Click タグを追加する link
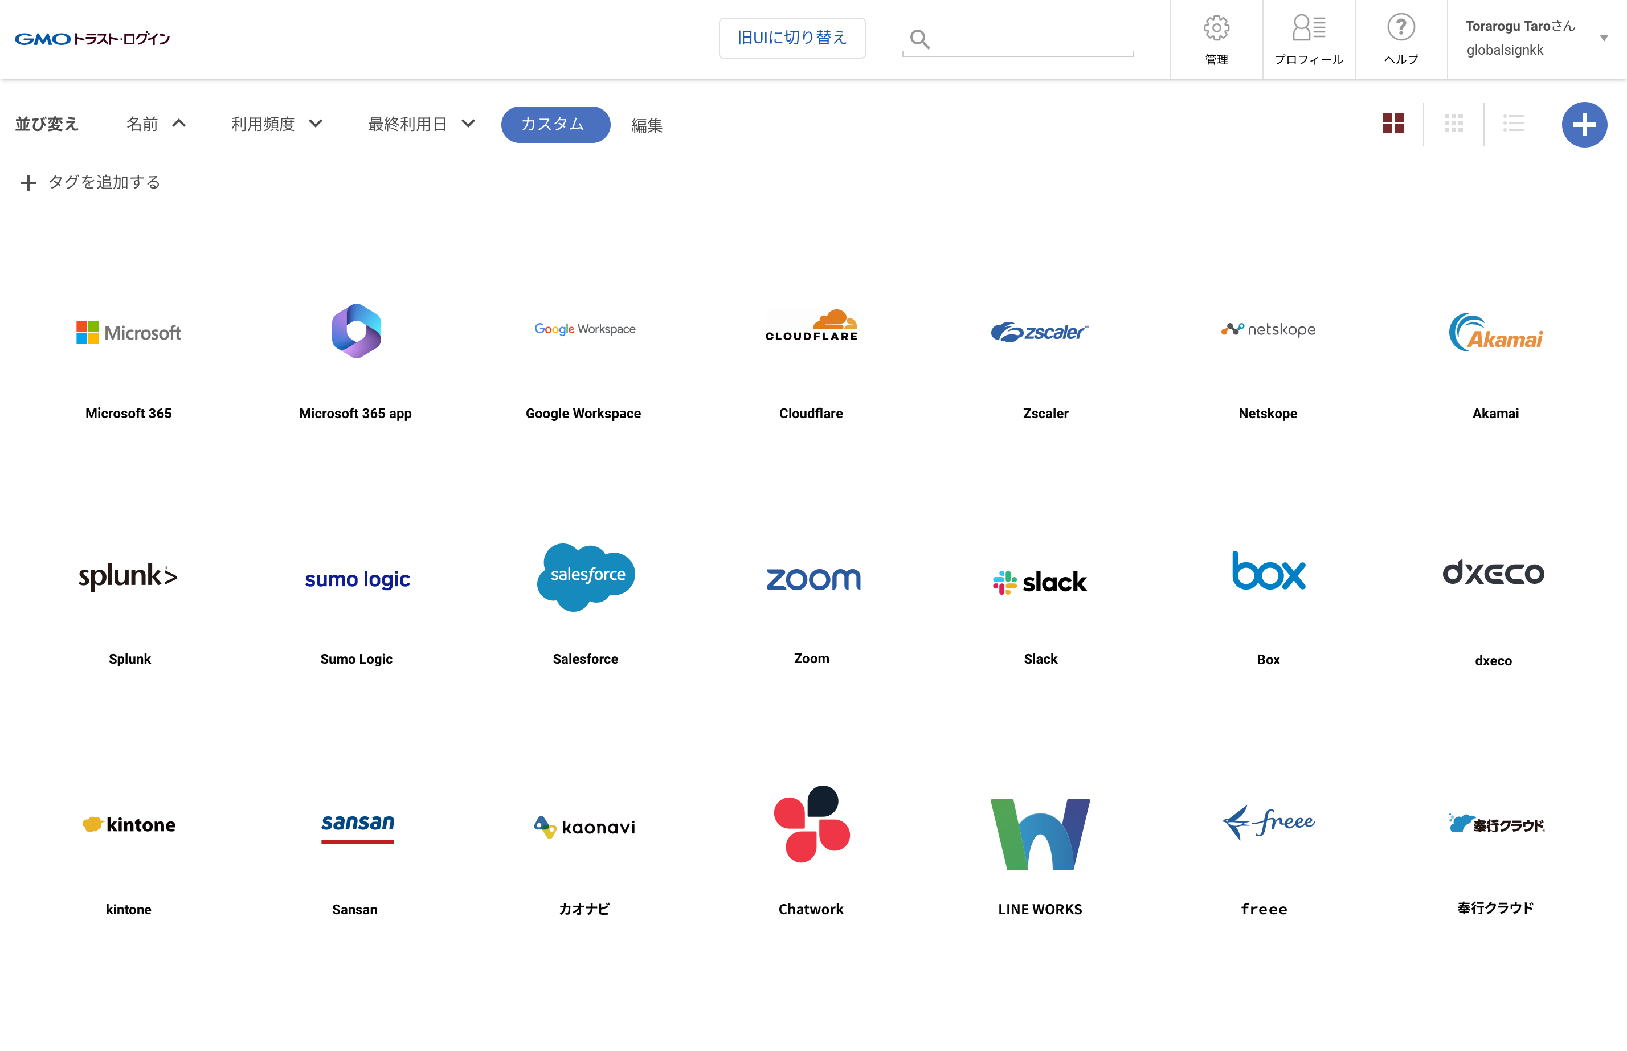Image resolution: width=1627 pixels, height=1051 pixels. (x=90, y=182)
